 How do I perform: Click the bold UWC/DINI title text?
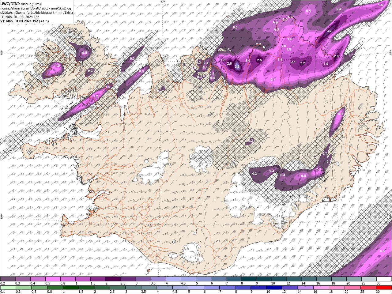(9, 3)
